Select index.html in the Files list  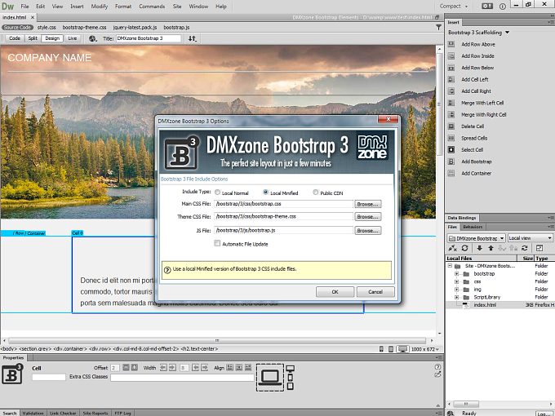(500, 305)
